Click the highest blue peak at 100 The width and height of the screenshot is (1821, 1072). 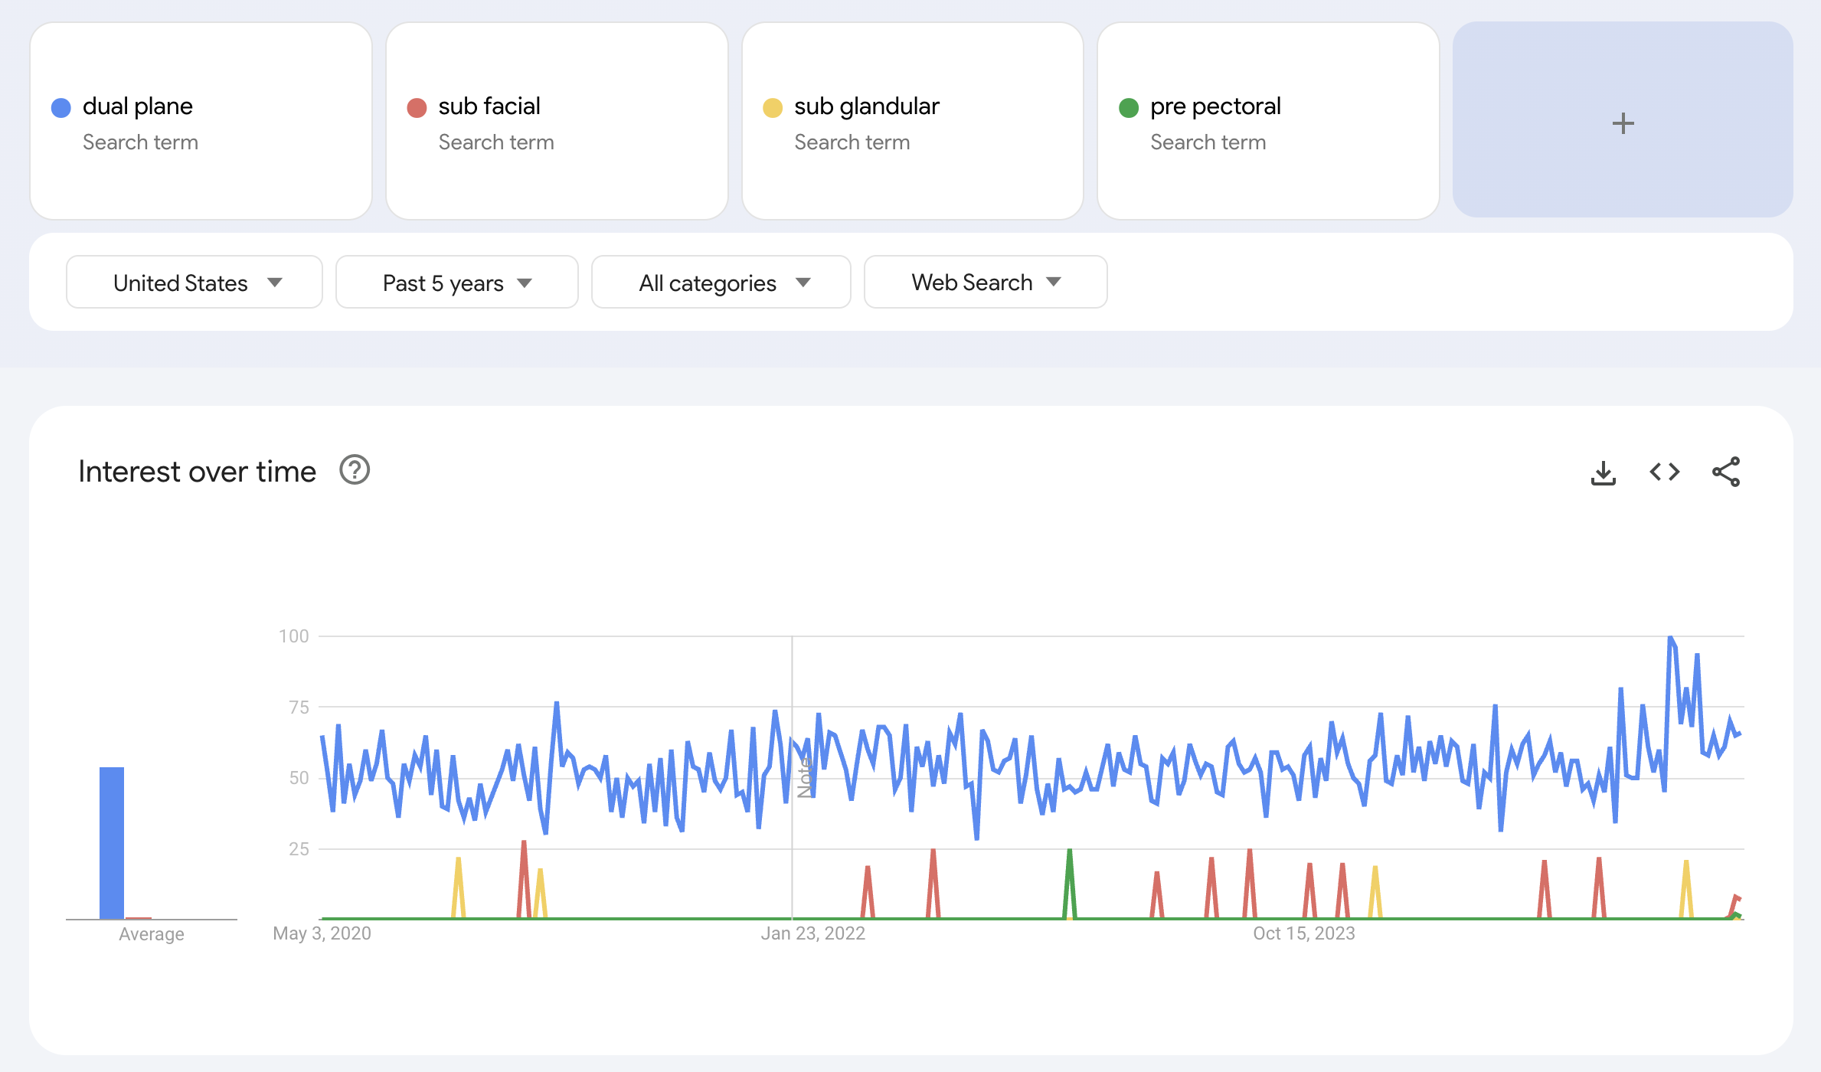[x=1670, y=639]
